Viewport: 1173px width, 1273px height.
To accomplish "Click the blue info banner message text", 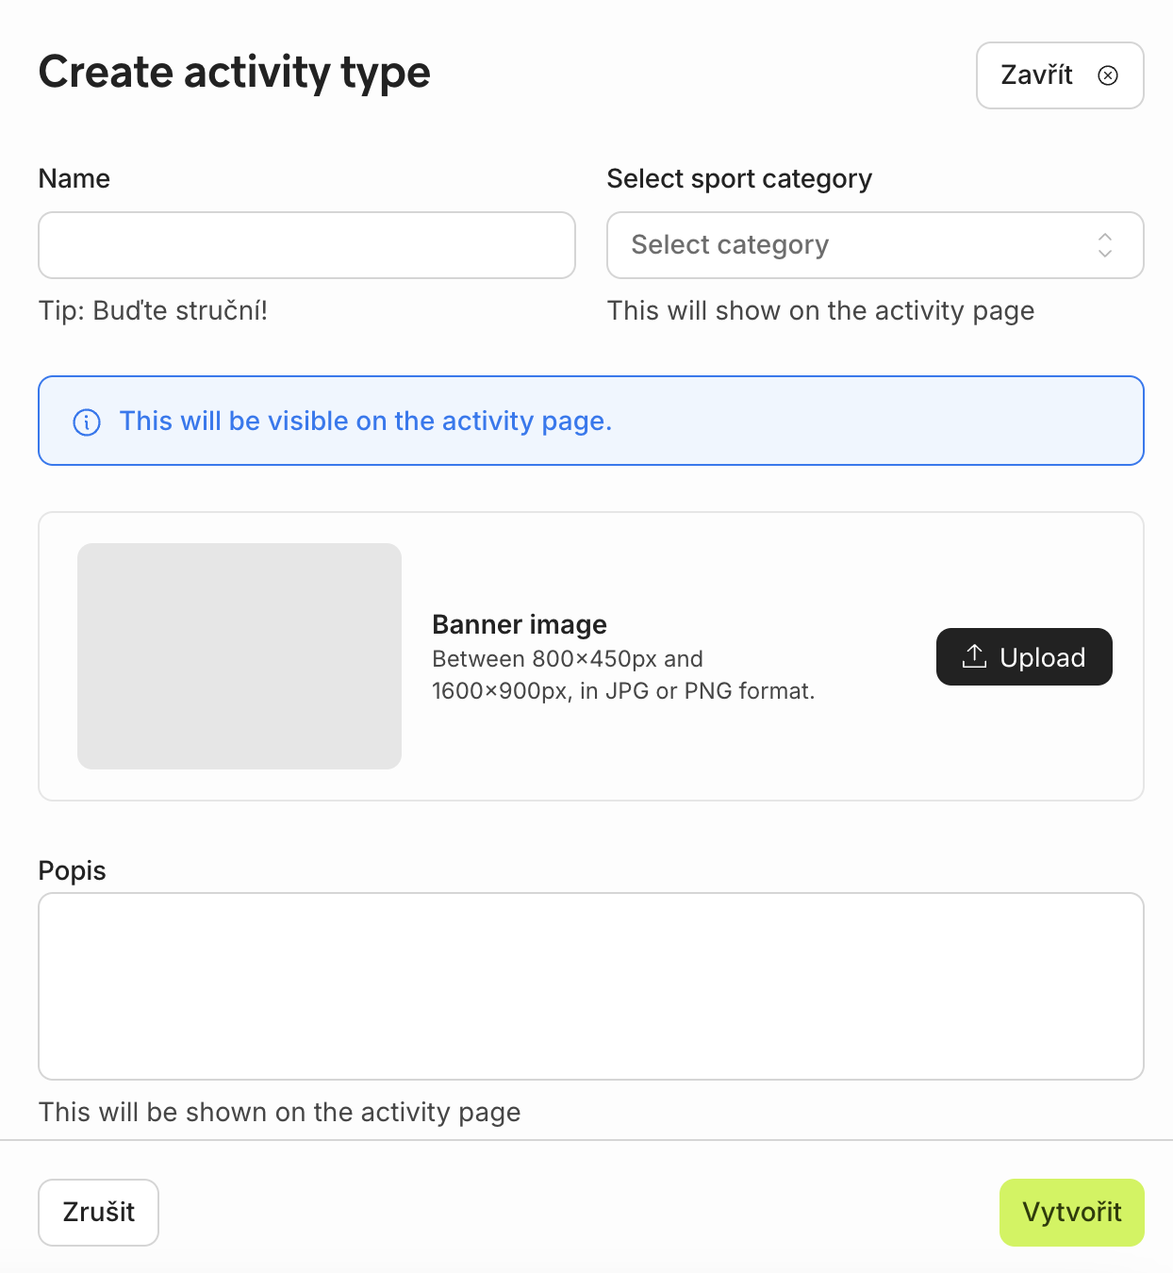I will 366,422.
